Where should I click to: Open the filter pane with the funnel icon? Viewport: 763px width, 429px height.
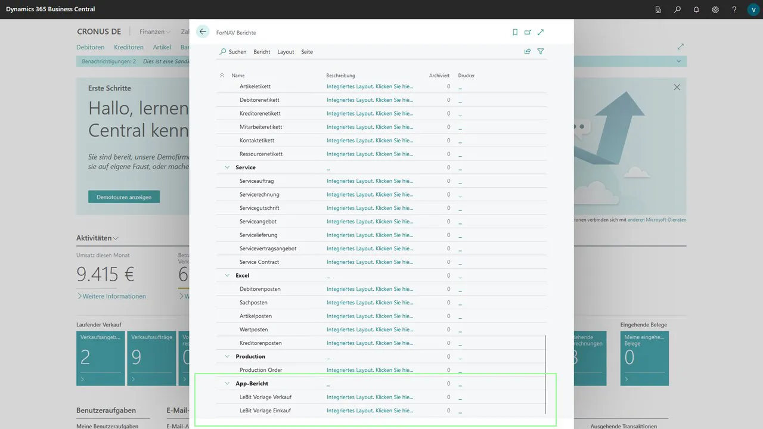tap(541, 52)
